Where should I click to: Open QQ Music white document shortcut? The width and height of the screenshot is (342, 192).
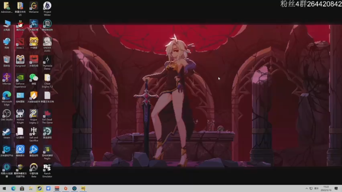click(20, 132)
